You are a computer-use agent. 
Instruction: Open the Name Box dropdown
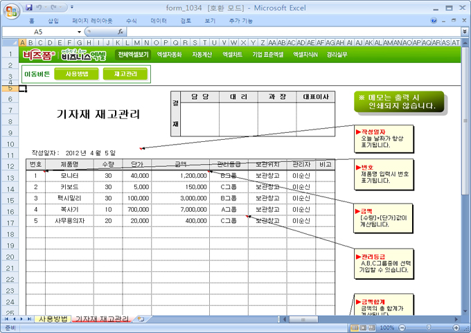click(x=80, y=32)
